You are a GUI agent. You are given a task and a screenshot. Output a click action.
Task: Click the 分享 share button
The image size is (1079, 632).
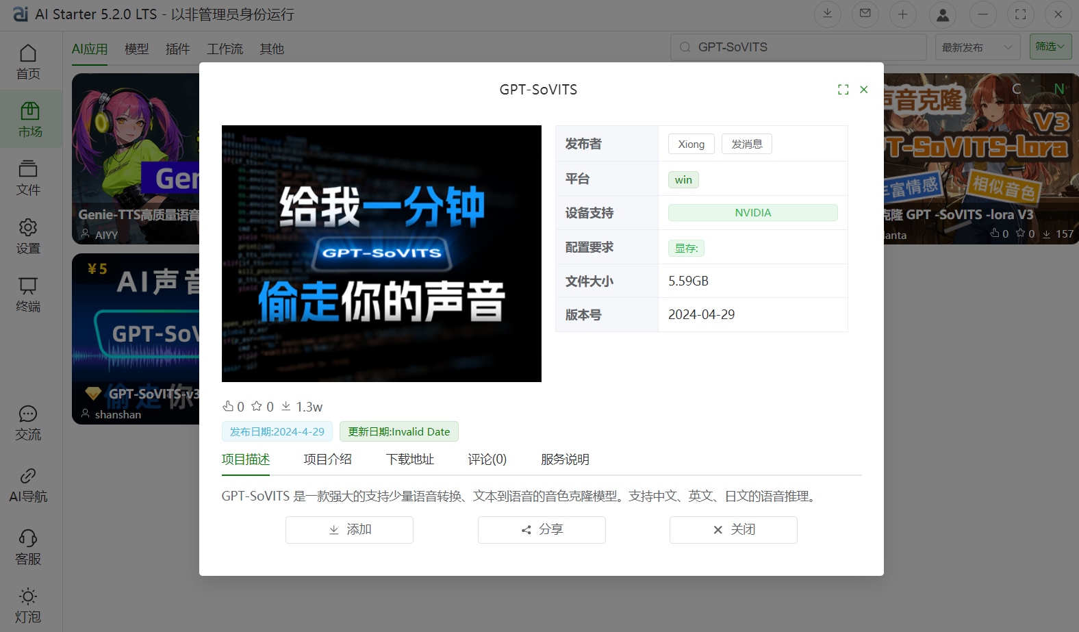(x=542, y=530)
